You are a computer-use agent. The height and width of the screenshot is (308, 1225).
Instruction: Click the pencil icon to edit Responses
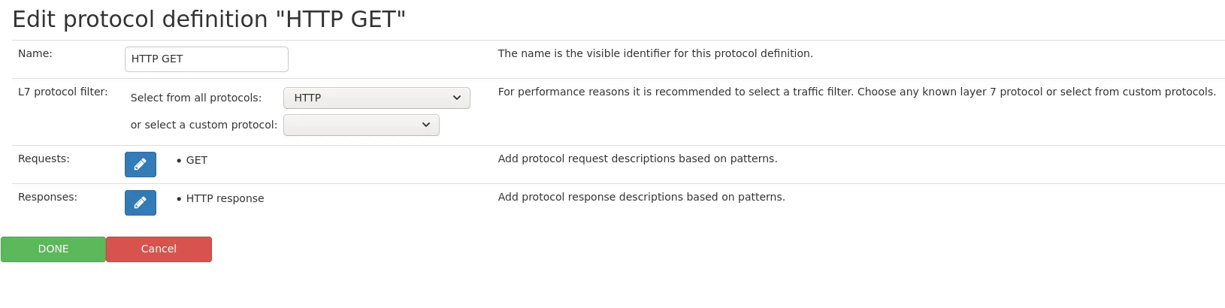[141, 203]
